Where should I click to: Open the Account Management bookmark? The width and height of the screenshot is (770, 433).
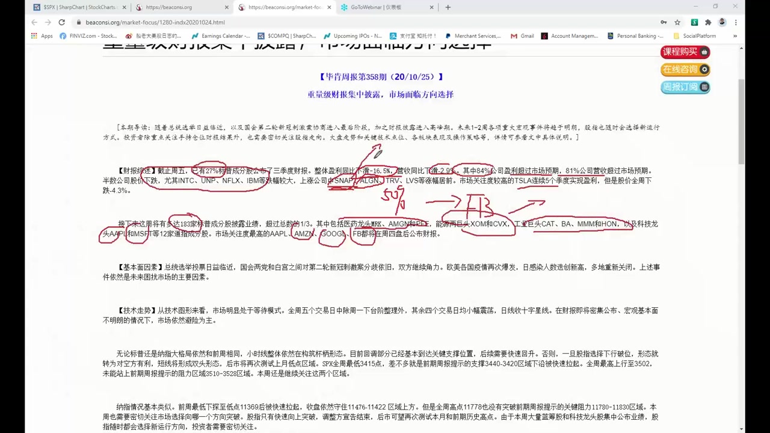click(570, 36)
